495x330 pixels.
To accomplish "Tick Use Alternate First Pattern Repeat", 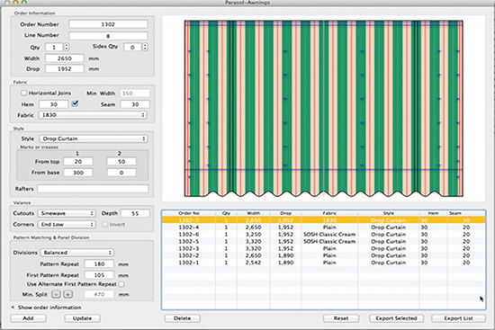I will (121, 284).
